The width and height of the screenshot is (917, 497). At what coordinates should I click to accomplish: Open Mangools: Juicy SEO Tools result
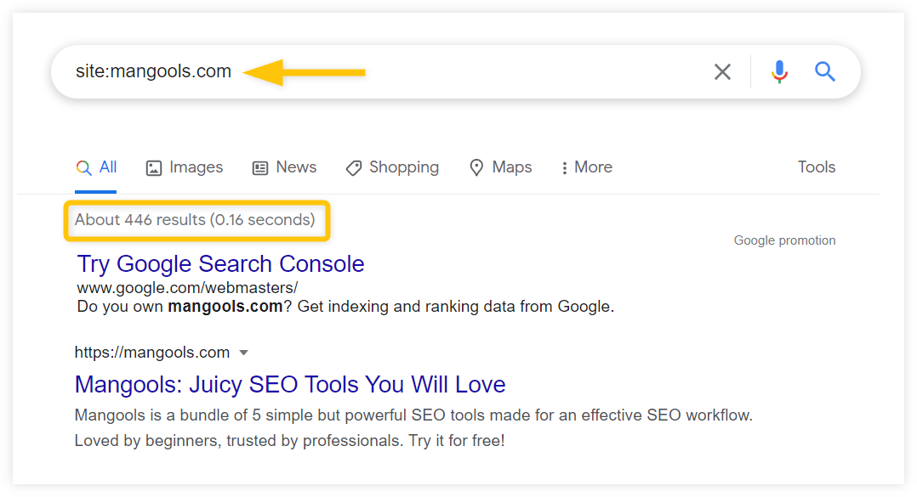click(x=290, y=384)
